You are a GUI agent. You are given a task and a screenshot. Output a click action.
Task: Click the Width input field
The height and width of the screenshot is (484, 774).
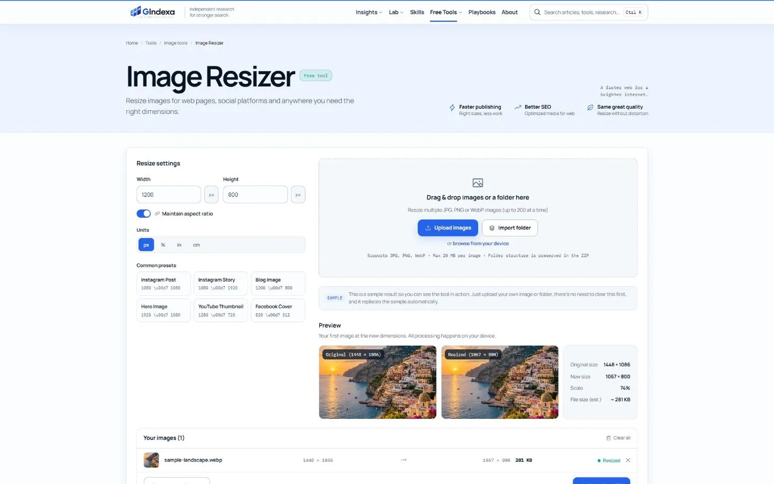coord(169,195)
